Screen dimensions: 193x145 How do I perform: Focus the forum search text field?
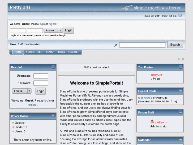click(142, 45)
